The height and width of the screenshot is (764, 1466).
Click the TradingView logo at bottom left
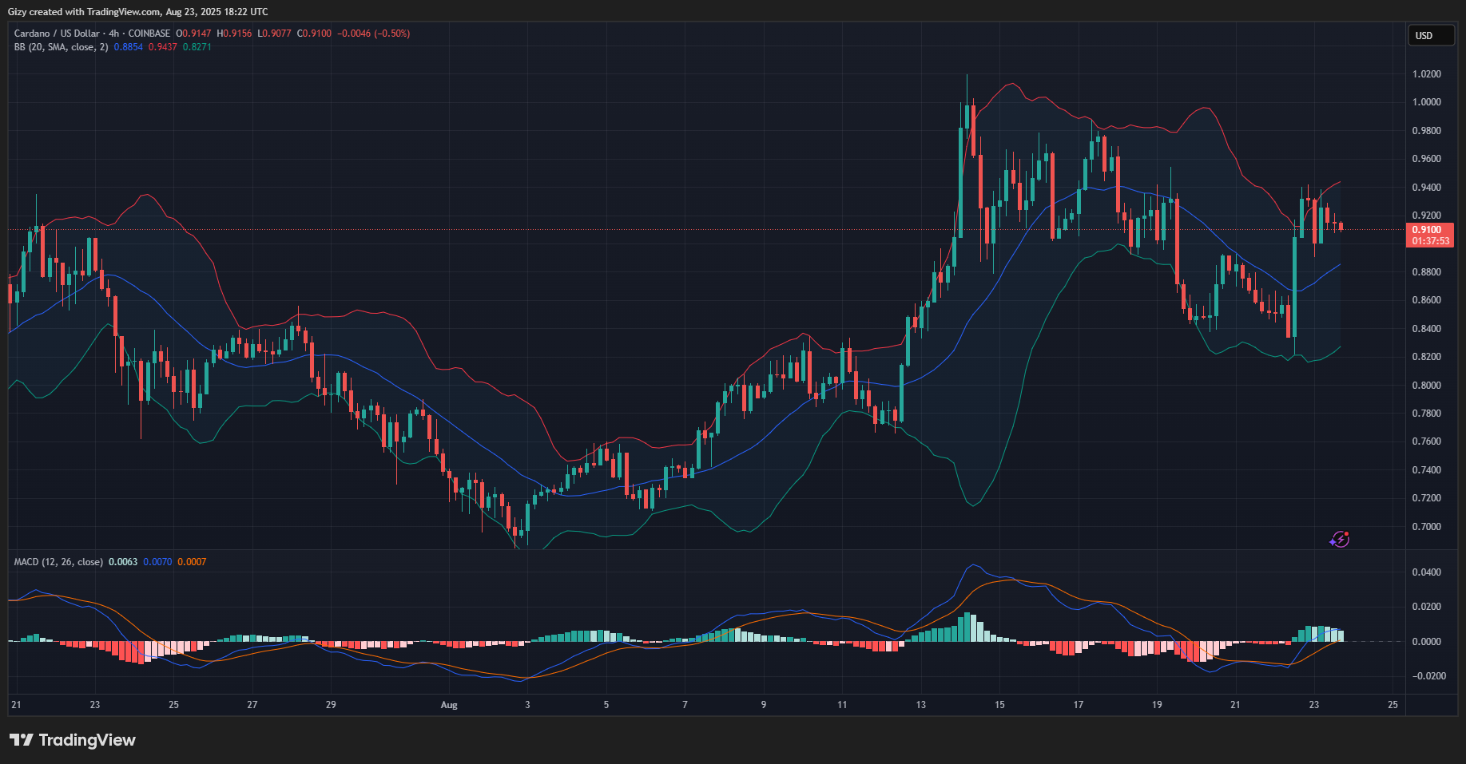[x=73, y=740]
